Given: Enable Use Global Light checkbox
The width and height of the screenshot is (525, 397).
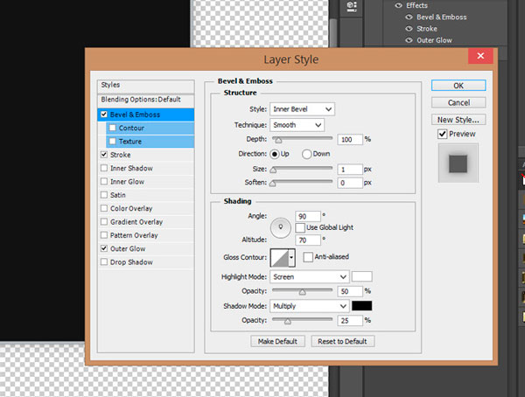Looking at the screenshot, I should pyautogui.click(x=300, y=227).
